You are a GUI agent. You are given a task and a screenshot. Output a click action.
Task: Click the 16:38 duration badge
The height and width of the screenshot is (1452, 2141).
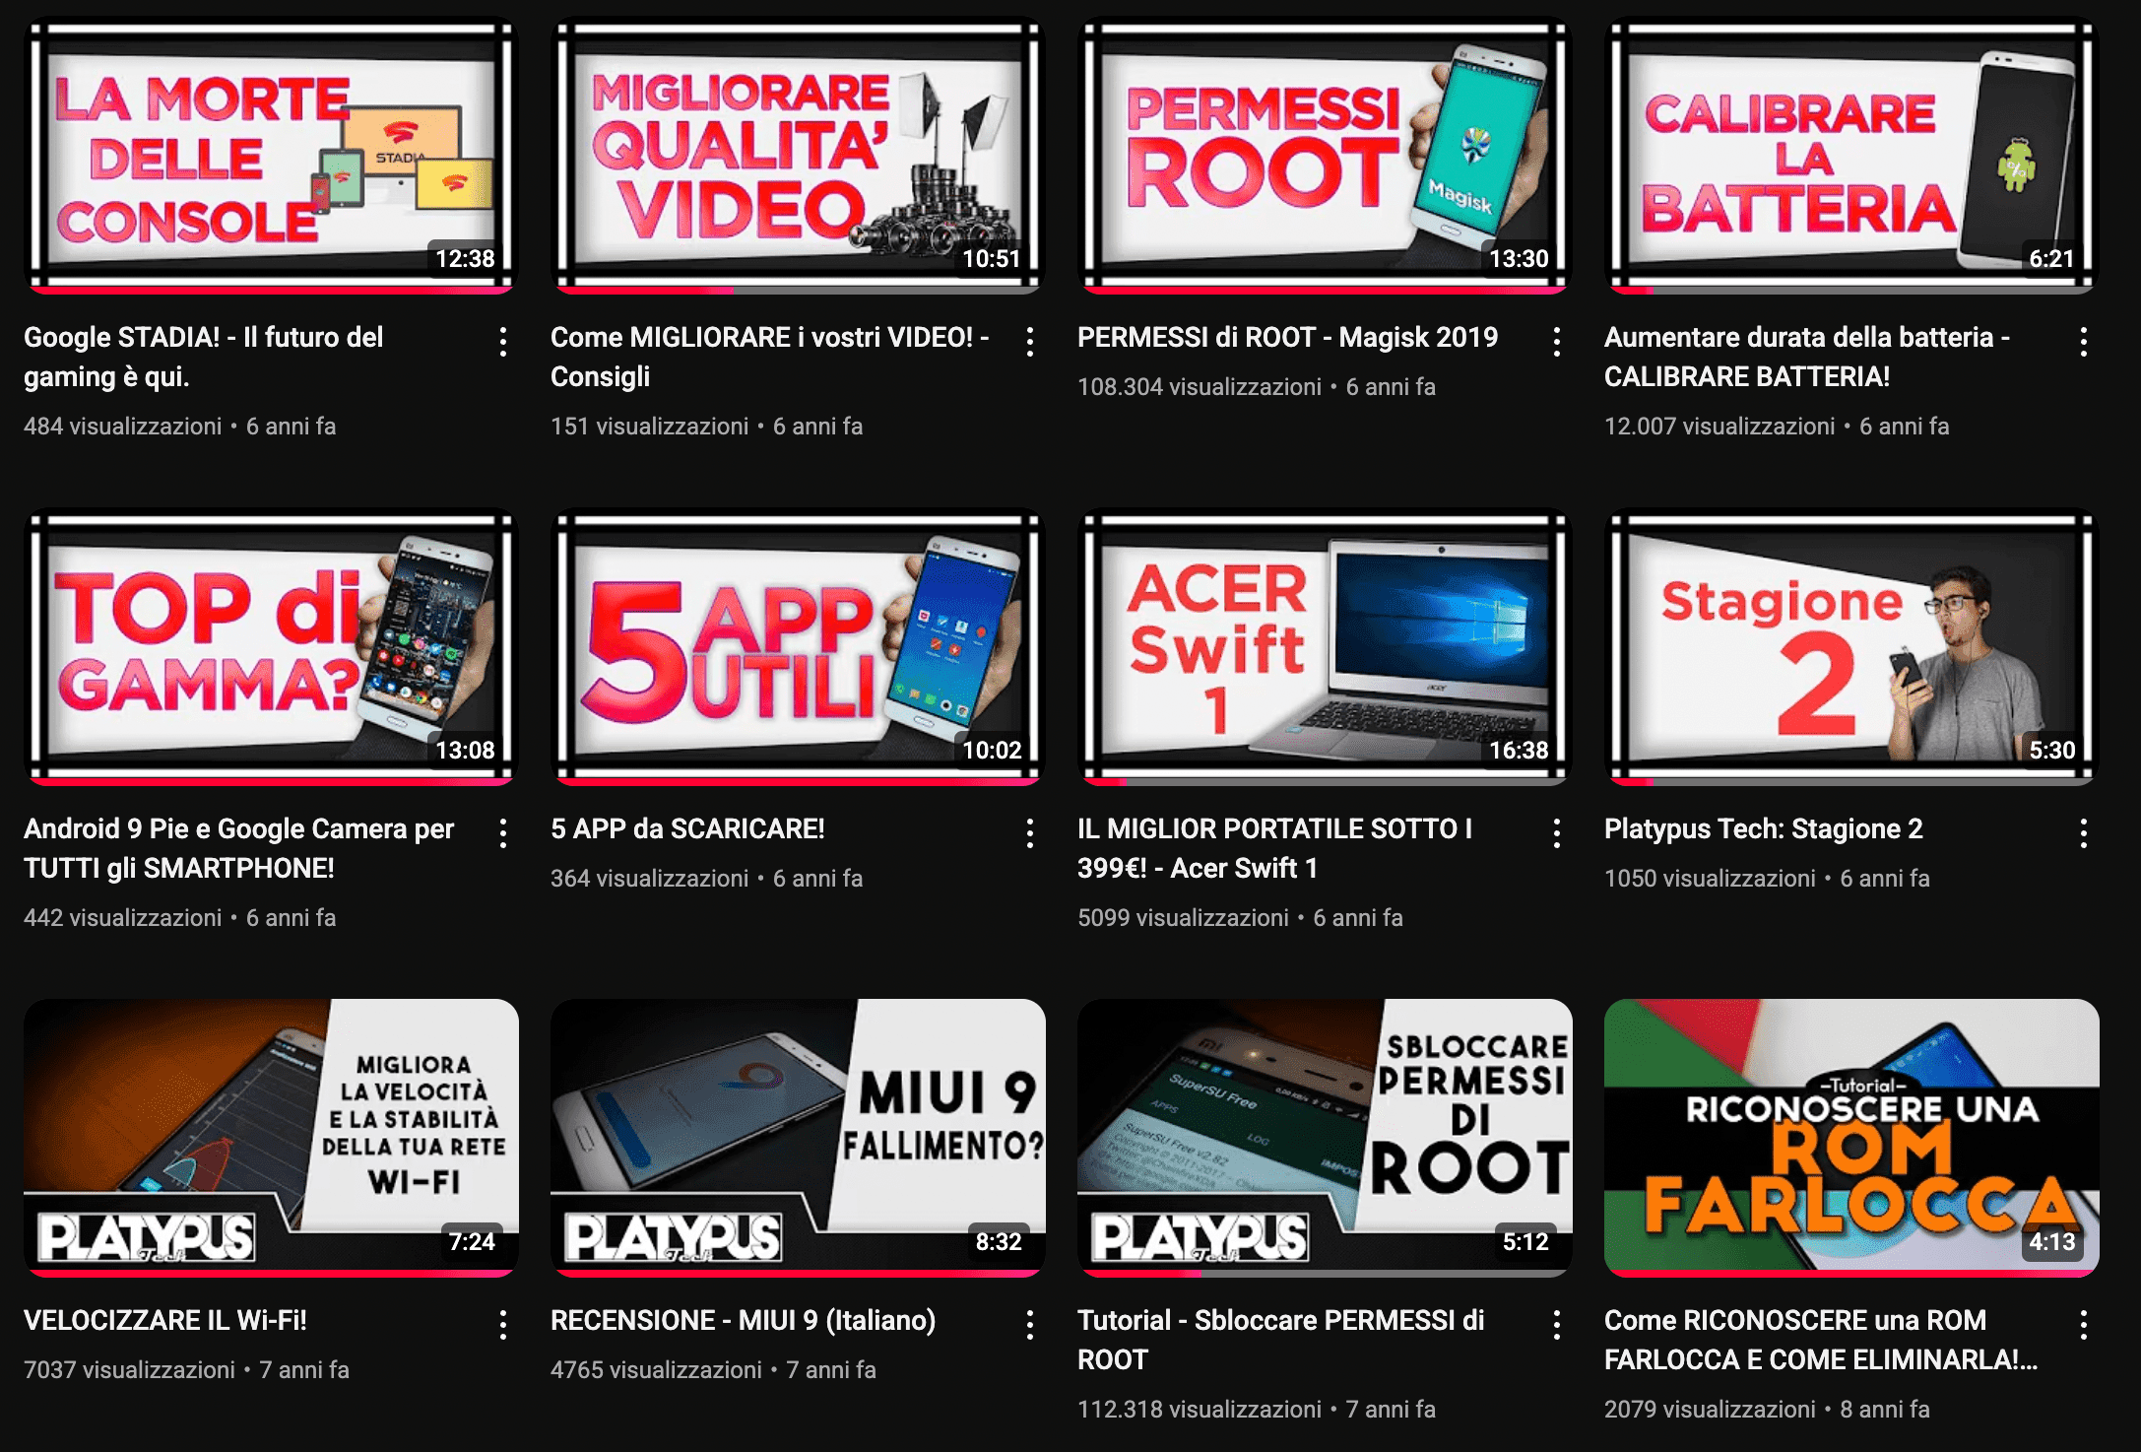[x=1519, y=750]
